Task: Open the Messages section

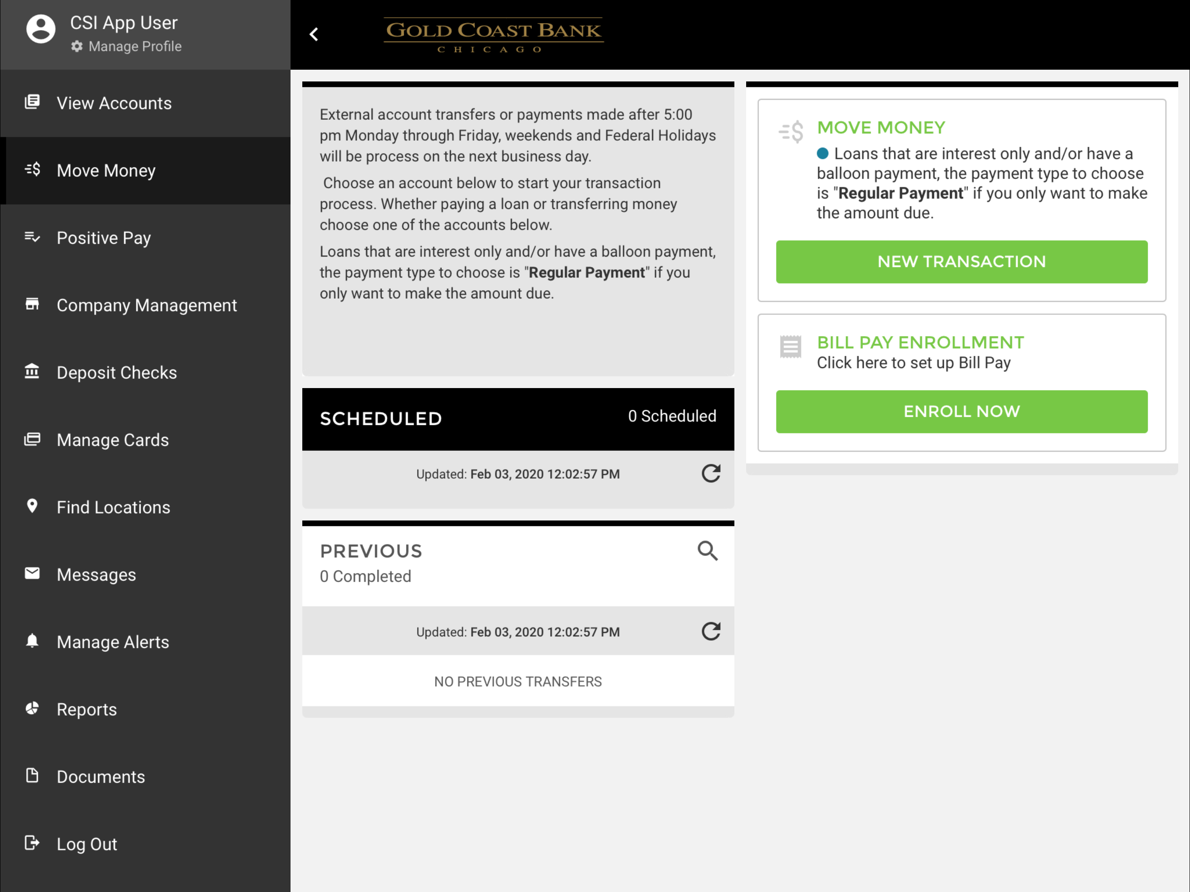Action: 145,574
